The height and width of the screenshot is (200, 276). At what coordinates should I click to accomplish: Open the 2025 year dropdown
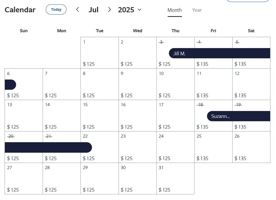(x=130, y=10)
